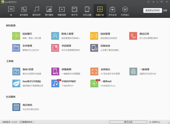
Task: Open the title bar dropdown menu arrow
Action: pyautogui.click(x=153, y=2)
